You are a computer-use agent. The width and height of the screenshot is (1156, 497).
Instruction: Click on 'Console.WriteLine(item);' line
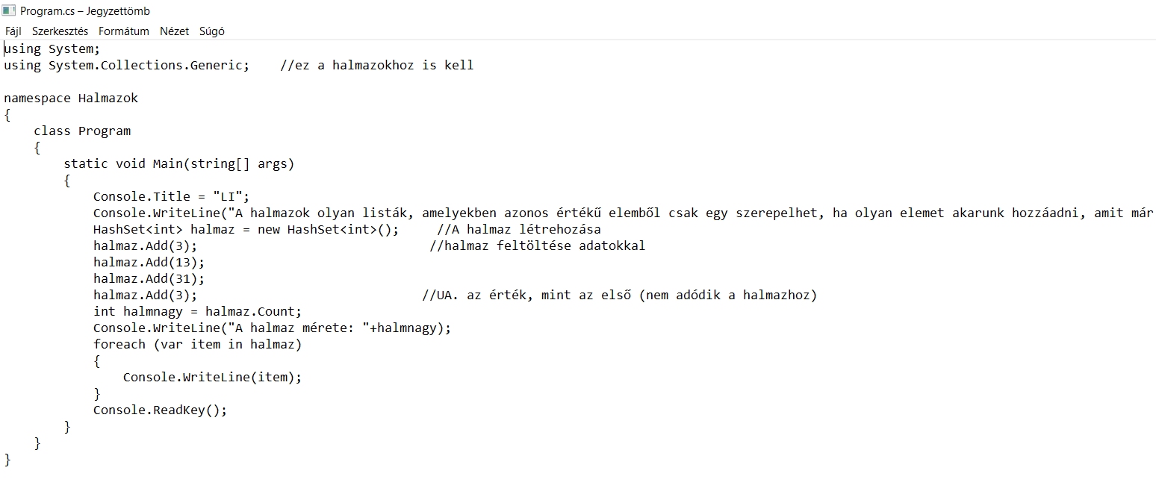[x=212, y=378]
